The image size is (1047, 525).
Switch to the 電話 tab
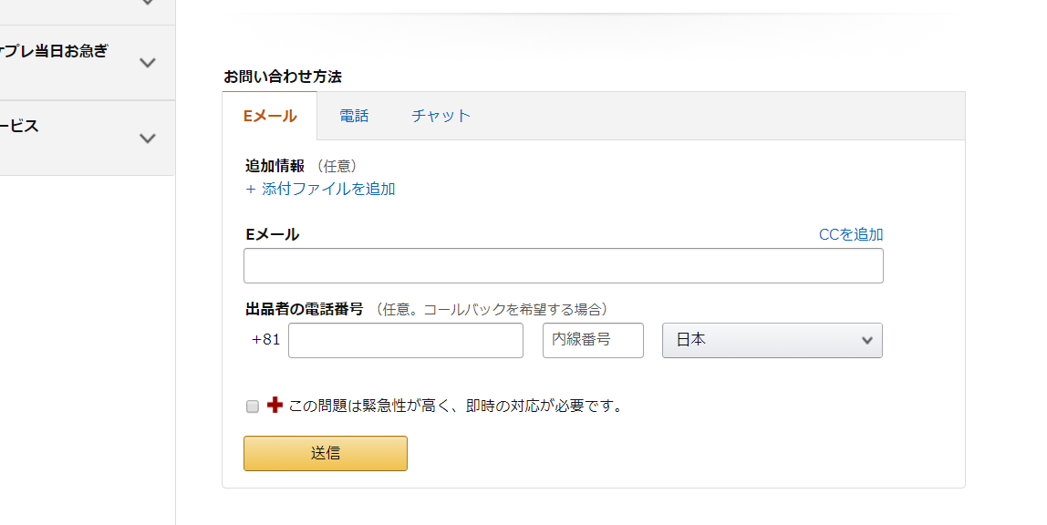click(354, 116)
